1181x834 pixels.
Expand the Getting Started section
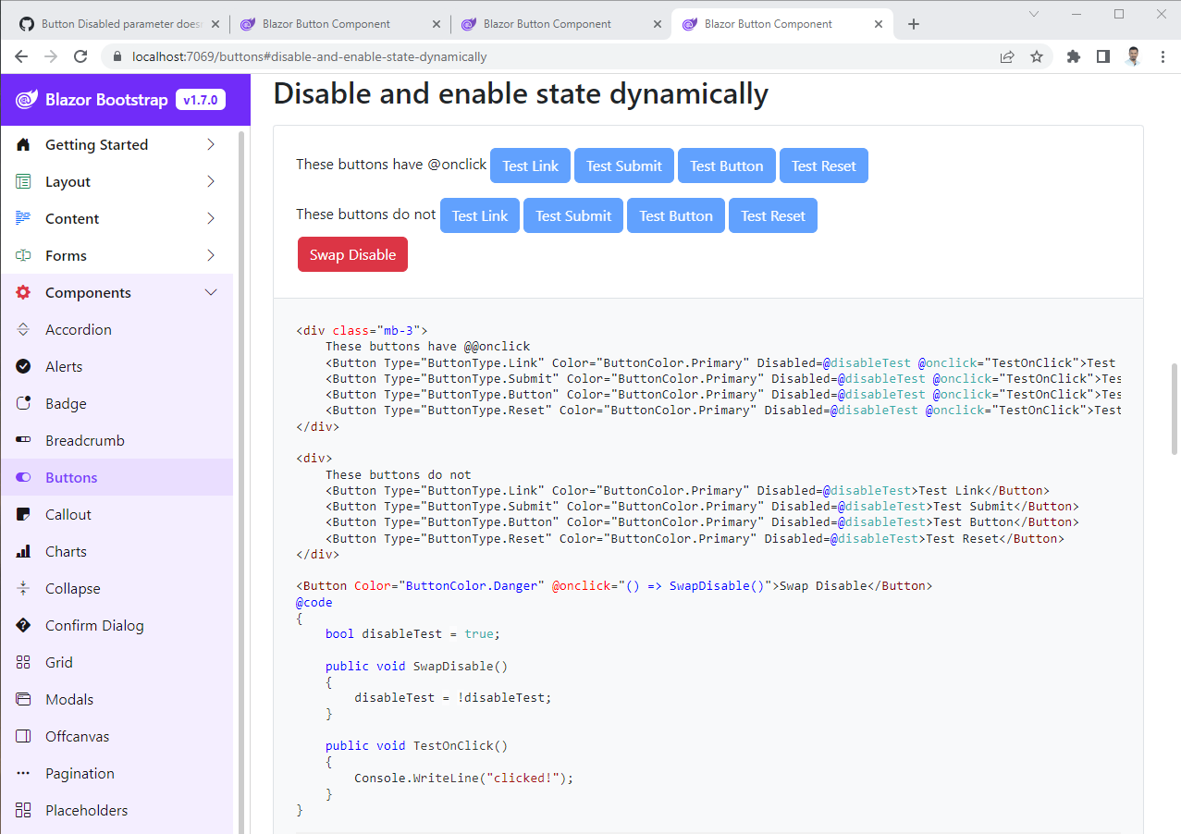coord(211,144)
